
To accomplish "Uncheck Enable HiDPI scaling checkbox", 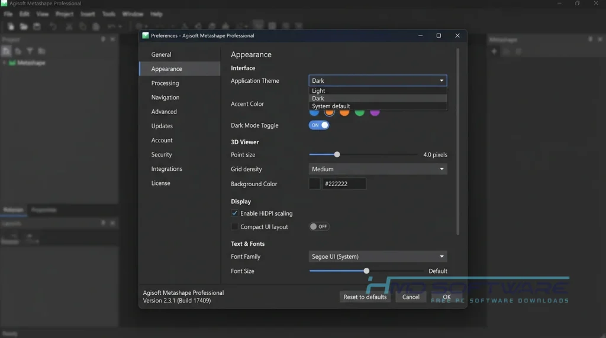I will [x=234, y=213].
